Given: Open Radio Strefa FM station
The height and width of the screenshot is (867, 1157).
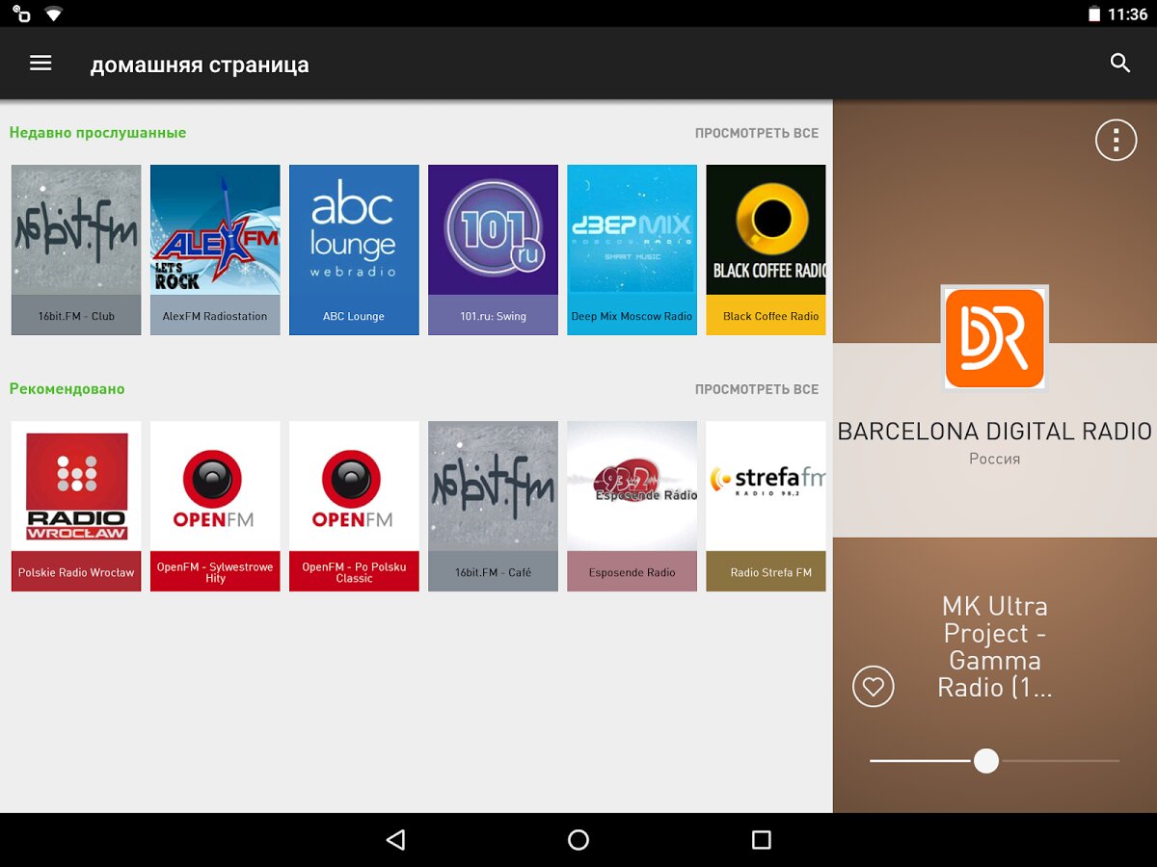Looking at the screenshot, I should 767,506.
